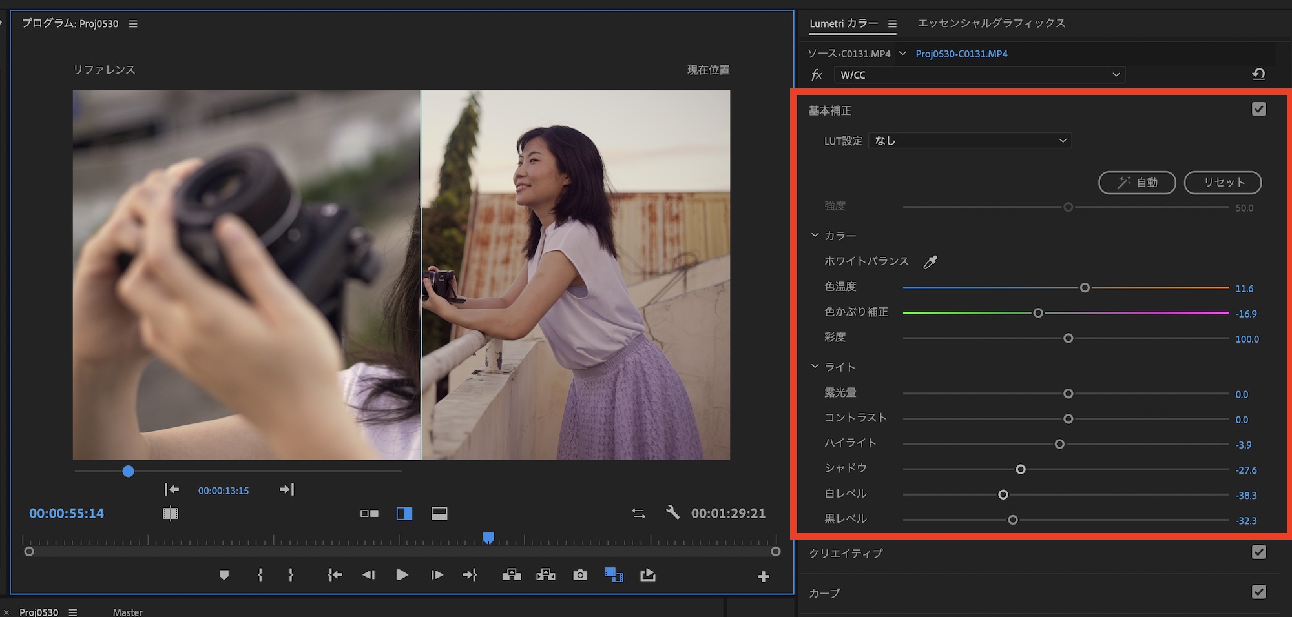
Task: Select the side-by-side comparison view
Action: pyautogui.click(x=370, y=514)
